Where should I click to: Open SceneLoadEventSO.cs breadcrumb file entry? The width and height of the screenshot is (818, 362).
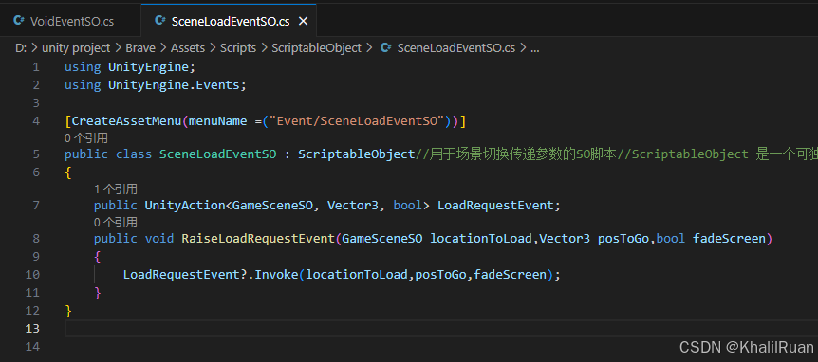pyautogui.click(x=455, y=48)
